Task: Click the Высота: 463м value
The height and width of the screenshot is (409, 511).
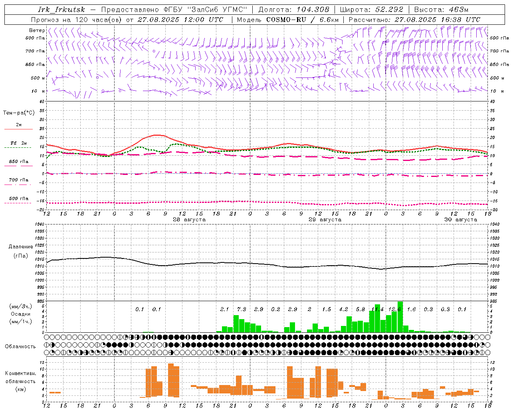Action: point(441,10)
